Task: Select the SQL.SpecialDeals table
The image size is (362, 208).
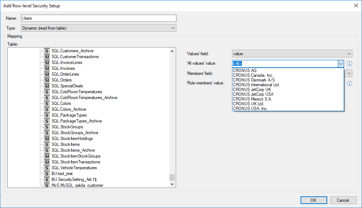Action: (67, 86)
